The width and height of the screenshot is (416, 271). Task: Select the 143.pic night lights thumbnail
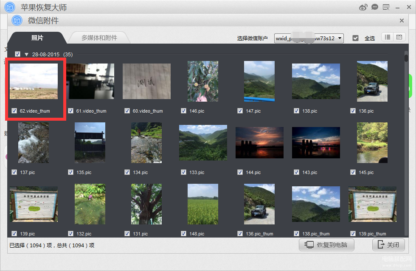pos(316,143)
